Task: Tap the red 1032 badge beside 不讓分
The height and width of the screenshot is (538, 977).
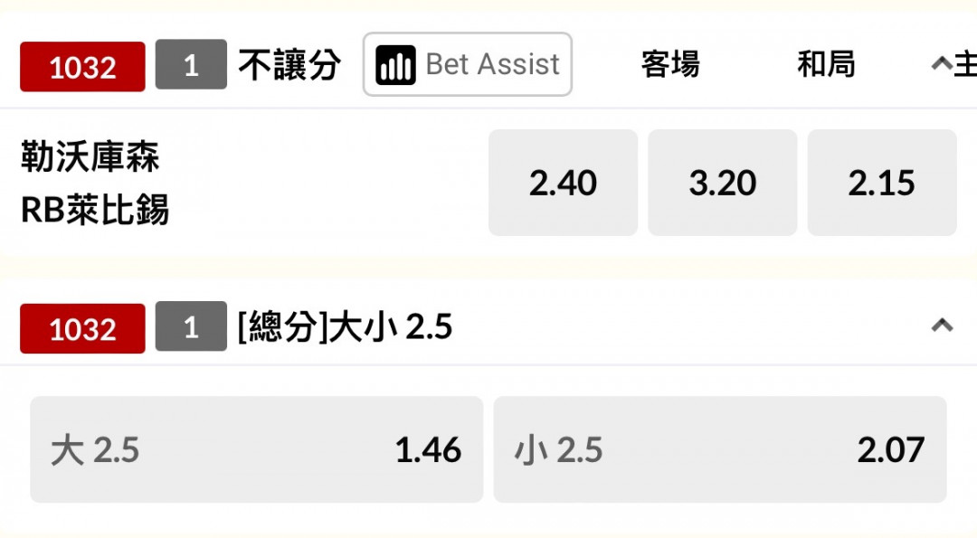Action: click(82, 67)
